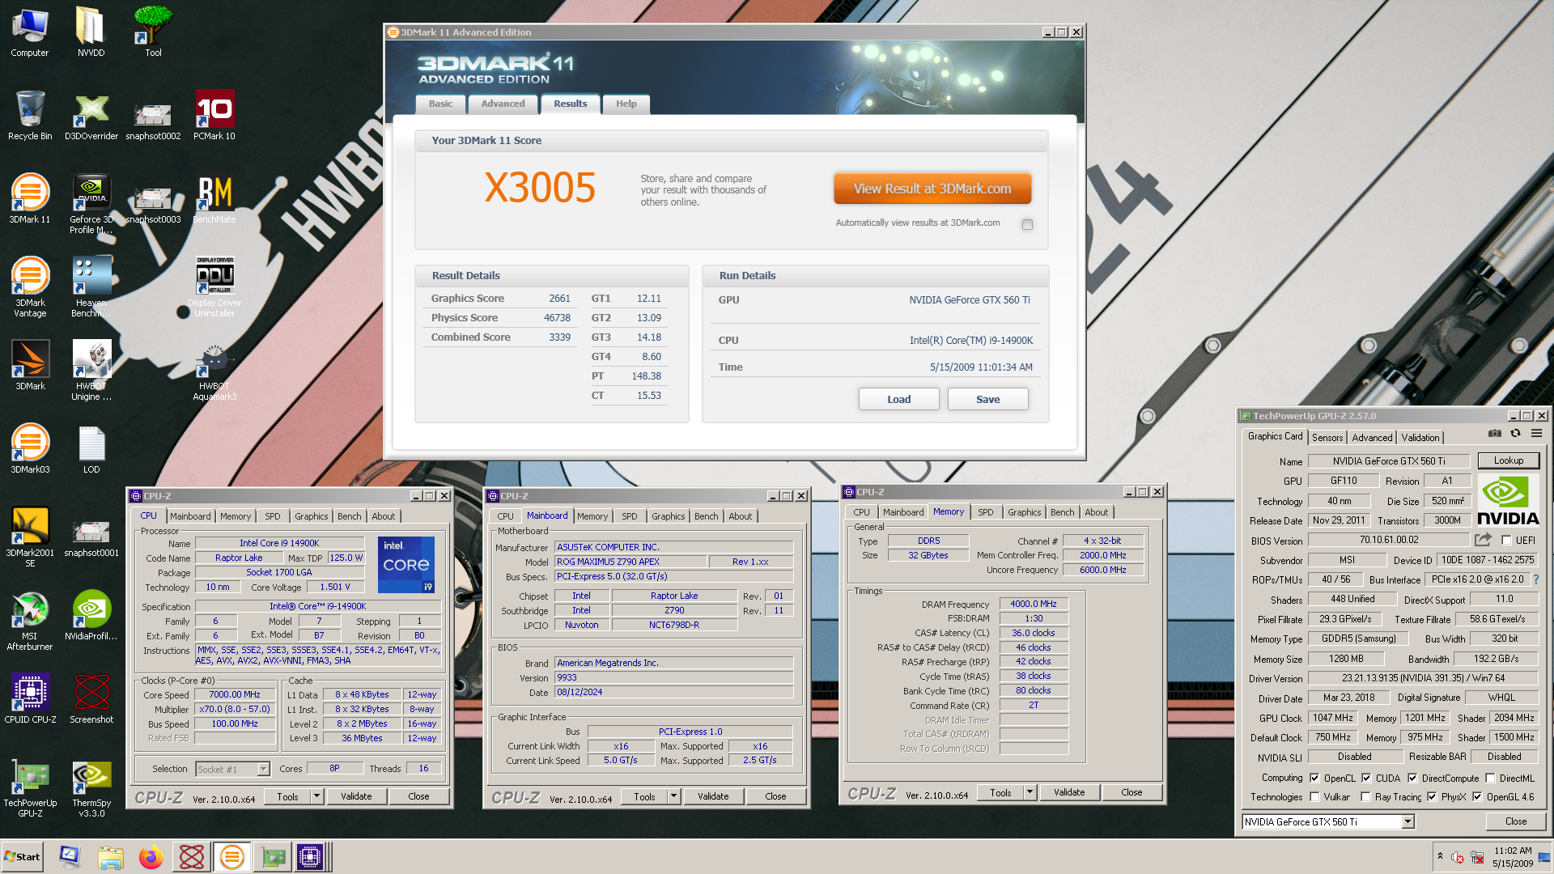The height and width of the screenshot is (874, 1554).
Task: Click GPU-Z refresh icon
Action: 1515,435
